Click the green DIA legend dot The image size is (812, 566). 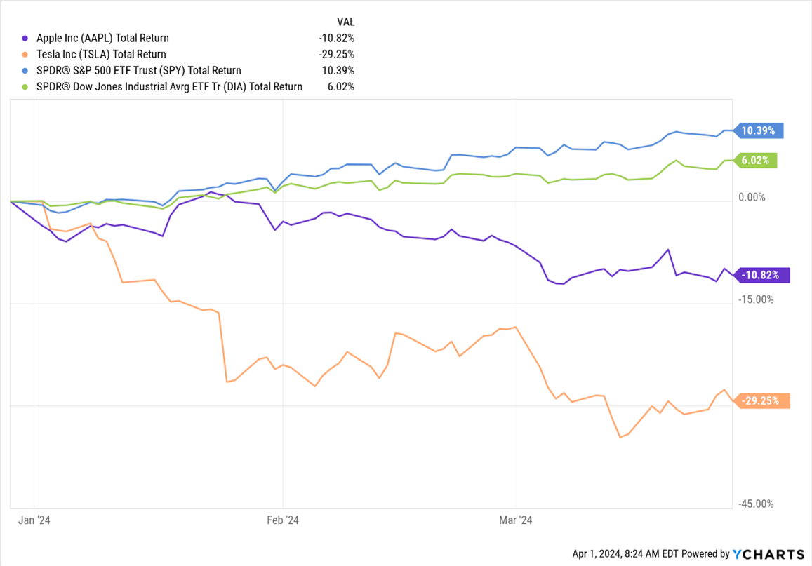click(26, 87)
